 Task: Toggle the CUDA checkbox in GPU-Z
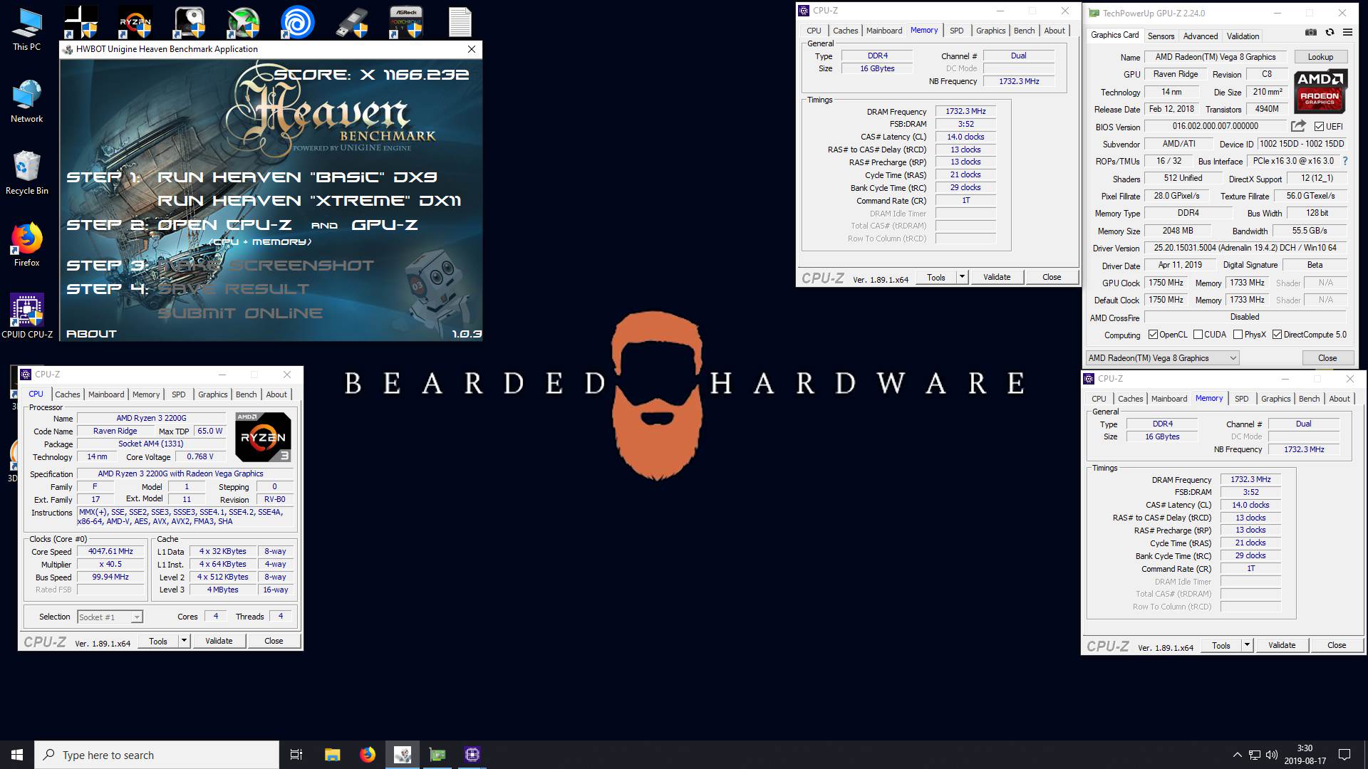pos(1198,335)
